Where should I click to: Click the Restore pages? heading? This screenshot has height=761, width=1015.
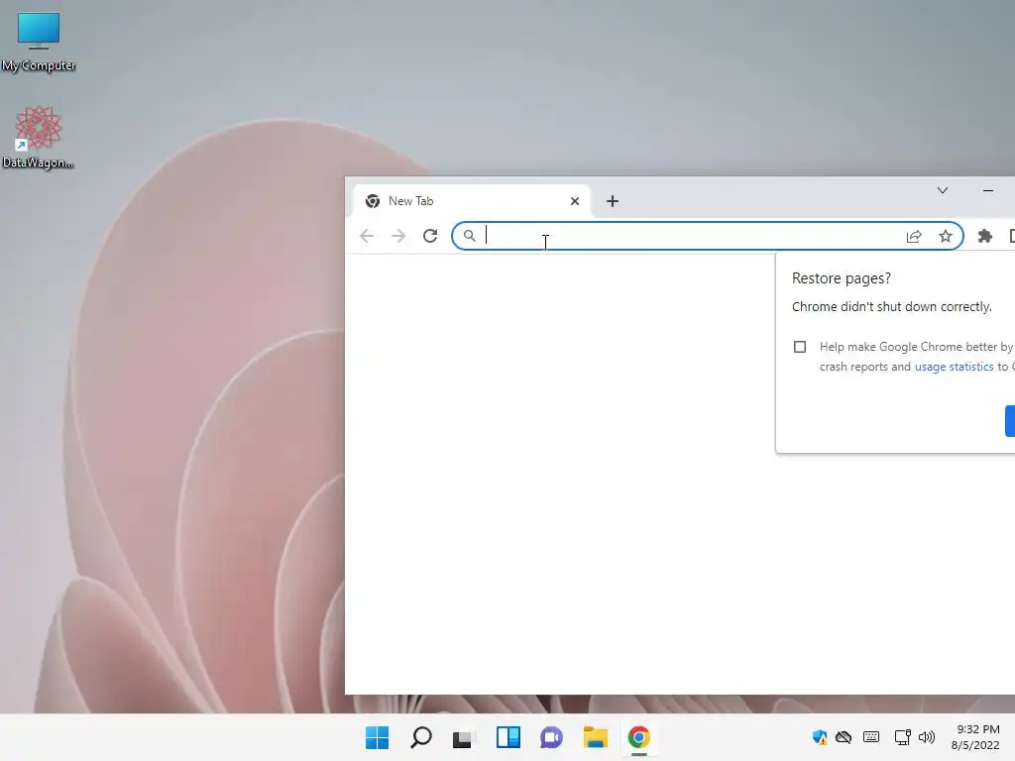(841, 278)
